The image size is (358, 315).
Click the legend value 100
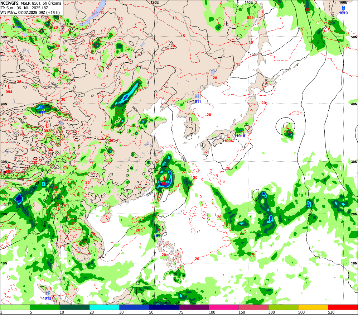[x=212, y=312]
